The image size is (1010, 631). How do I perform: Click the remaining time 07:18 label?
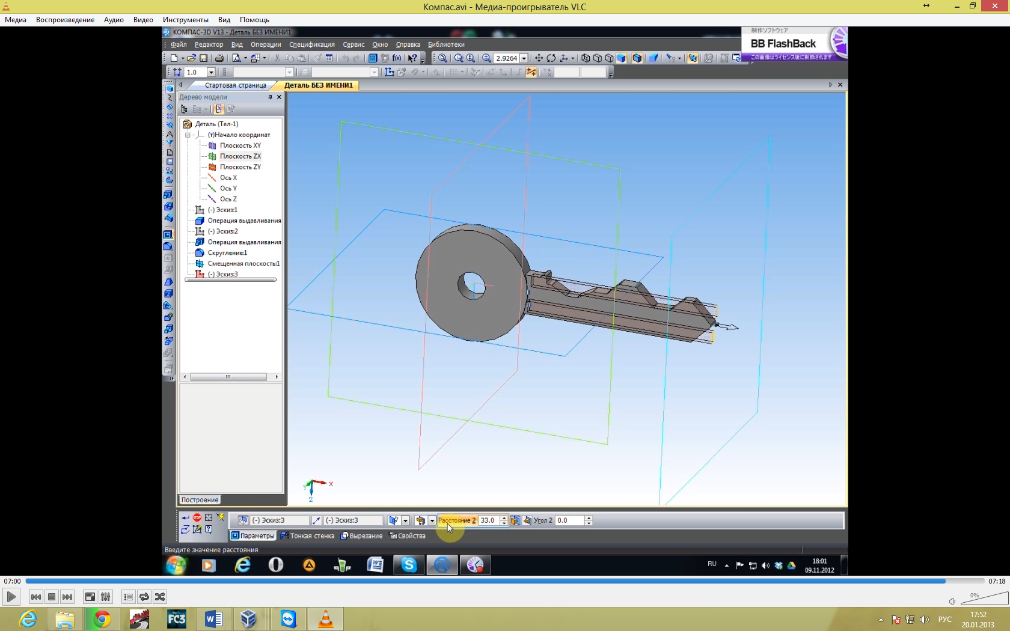pos(997,581)
